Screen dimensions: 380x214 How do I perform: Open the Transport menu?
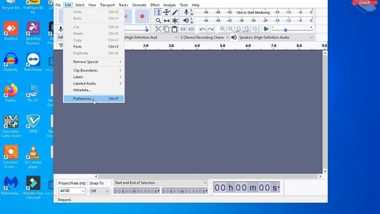coord(107,5)
